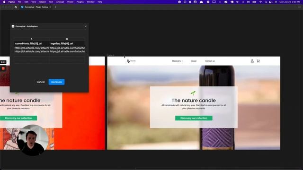Open the Bluetooth menu bar icon
The image size is (303, 170).
[243, 2]
